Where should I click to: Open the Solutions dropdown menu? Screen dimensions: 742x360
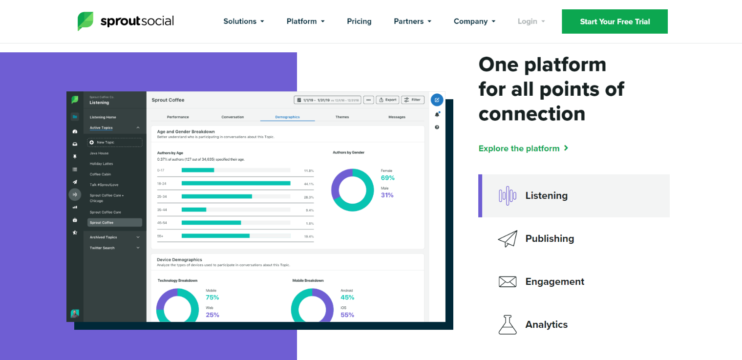243,21
